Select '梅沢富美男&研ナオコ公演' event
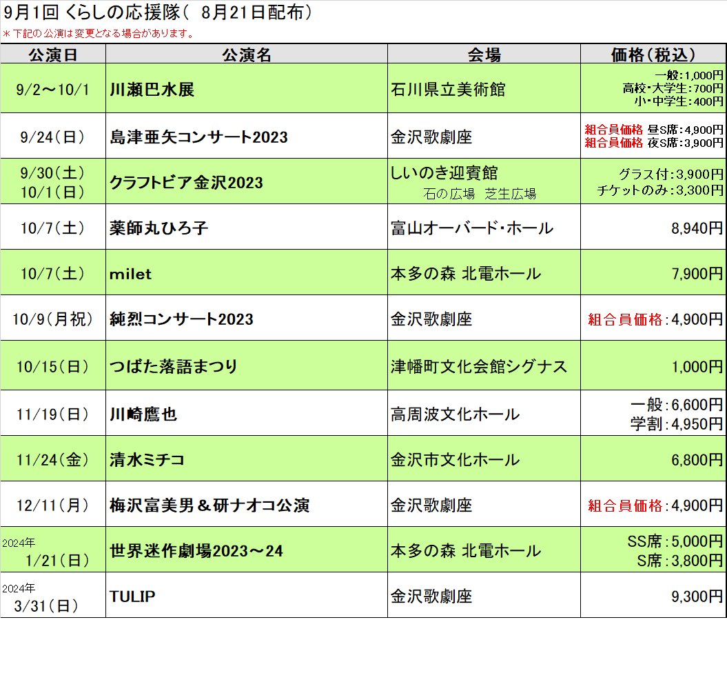The height and width of the screenshot is (691, 727). (x=209, y=505)
